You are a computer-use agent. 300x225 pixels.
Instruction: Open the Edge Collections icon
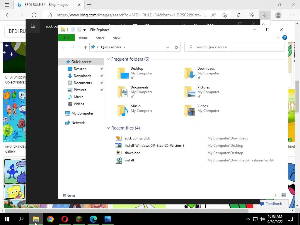(252, 15)
